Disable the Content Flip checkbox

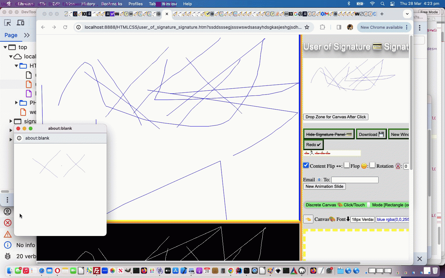(306, 165)
